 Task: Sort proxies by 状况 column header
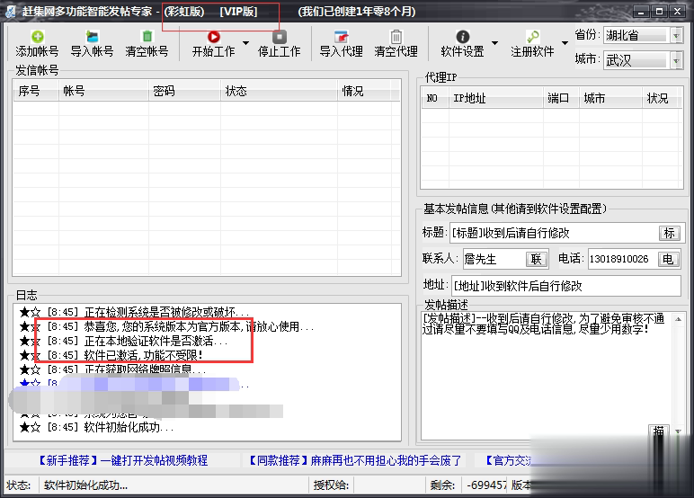point(660,98)
